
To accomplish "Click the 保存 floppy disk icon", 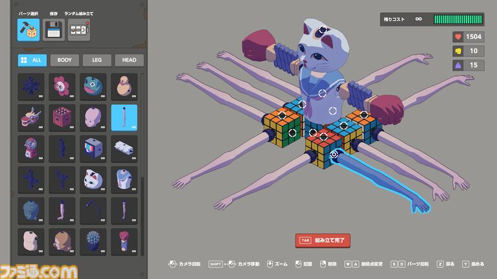I will click(54, 30).
